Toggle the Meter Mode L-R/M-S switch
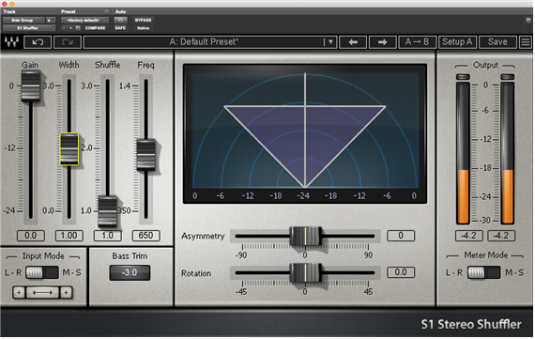This screenshot has width=535, height=339. click(483, 272)
